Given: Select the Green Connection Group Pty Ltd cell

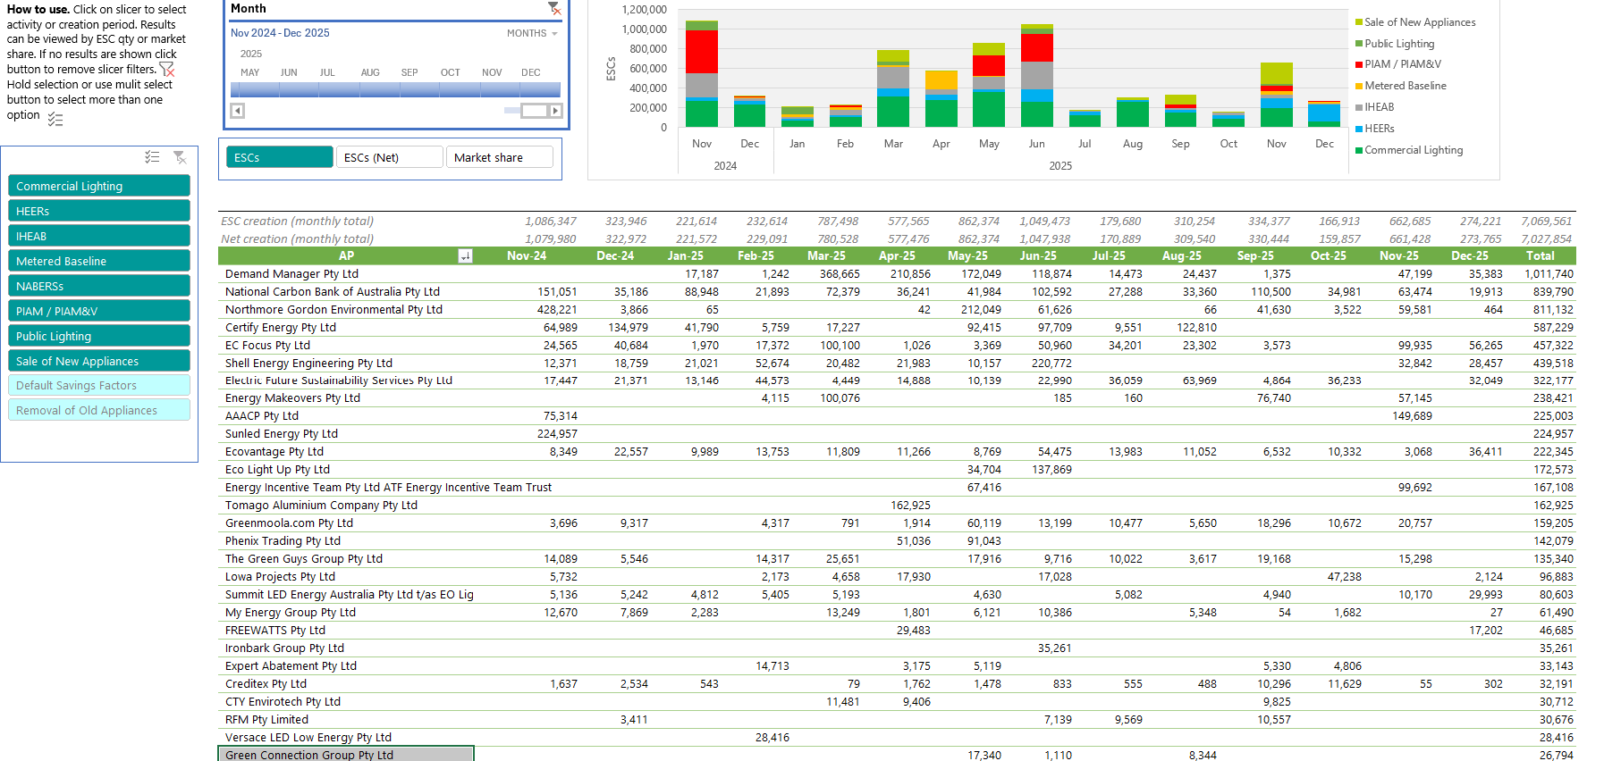Looking at the screenshot, I should pos(346,755).
